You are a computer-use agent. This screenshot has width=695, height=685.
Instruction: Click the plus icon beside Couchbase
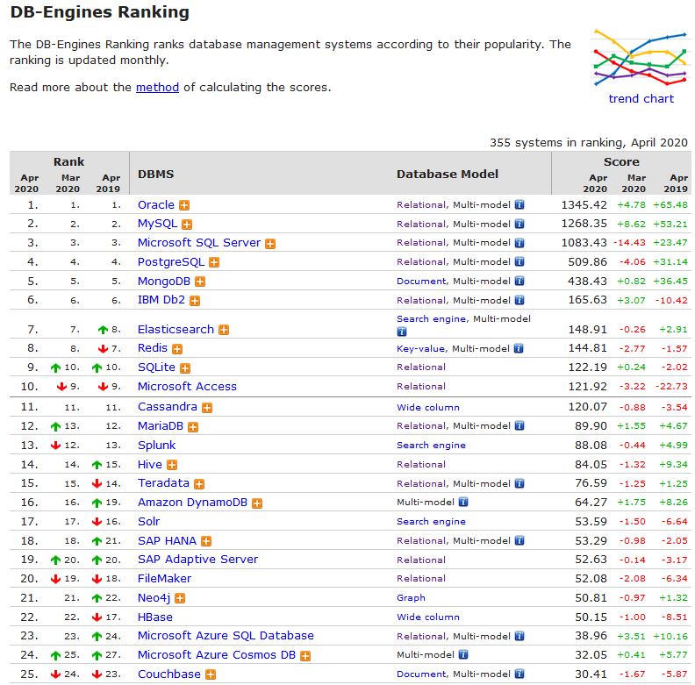(211, 674)
